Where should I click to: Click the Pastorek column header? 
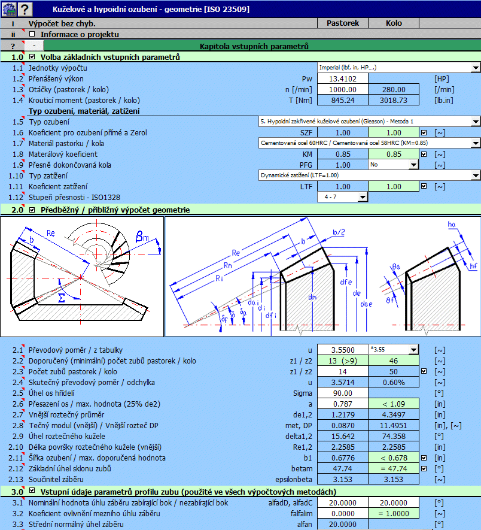coord(343,23)
